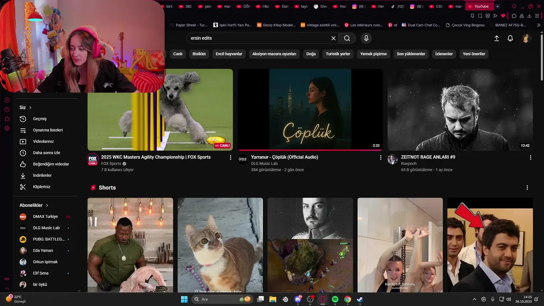Open Windows Start menu
This screenshot has height=306, width=544.
click(x=184, y=299)
